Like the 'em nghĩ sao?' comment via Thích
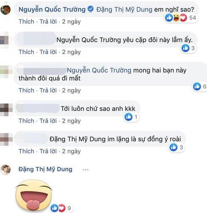The height and width of the screenshot is (213, 207). (x=26, y=22)
